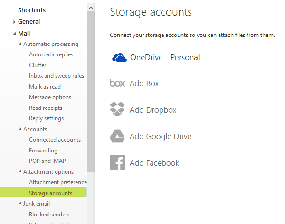Open Read receipts settings
This screenshot has width=285, height=224.
[46, 108]
